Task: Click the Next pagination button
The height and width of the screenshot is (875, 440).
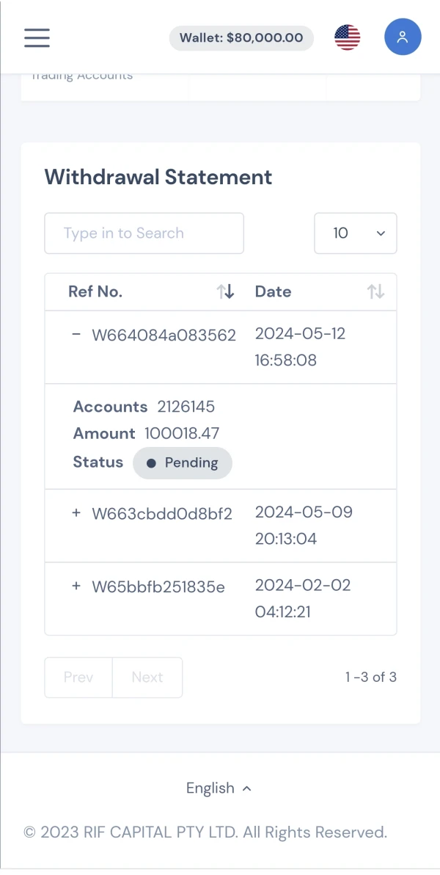Action: [x=147, y=678]
